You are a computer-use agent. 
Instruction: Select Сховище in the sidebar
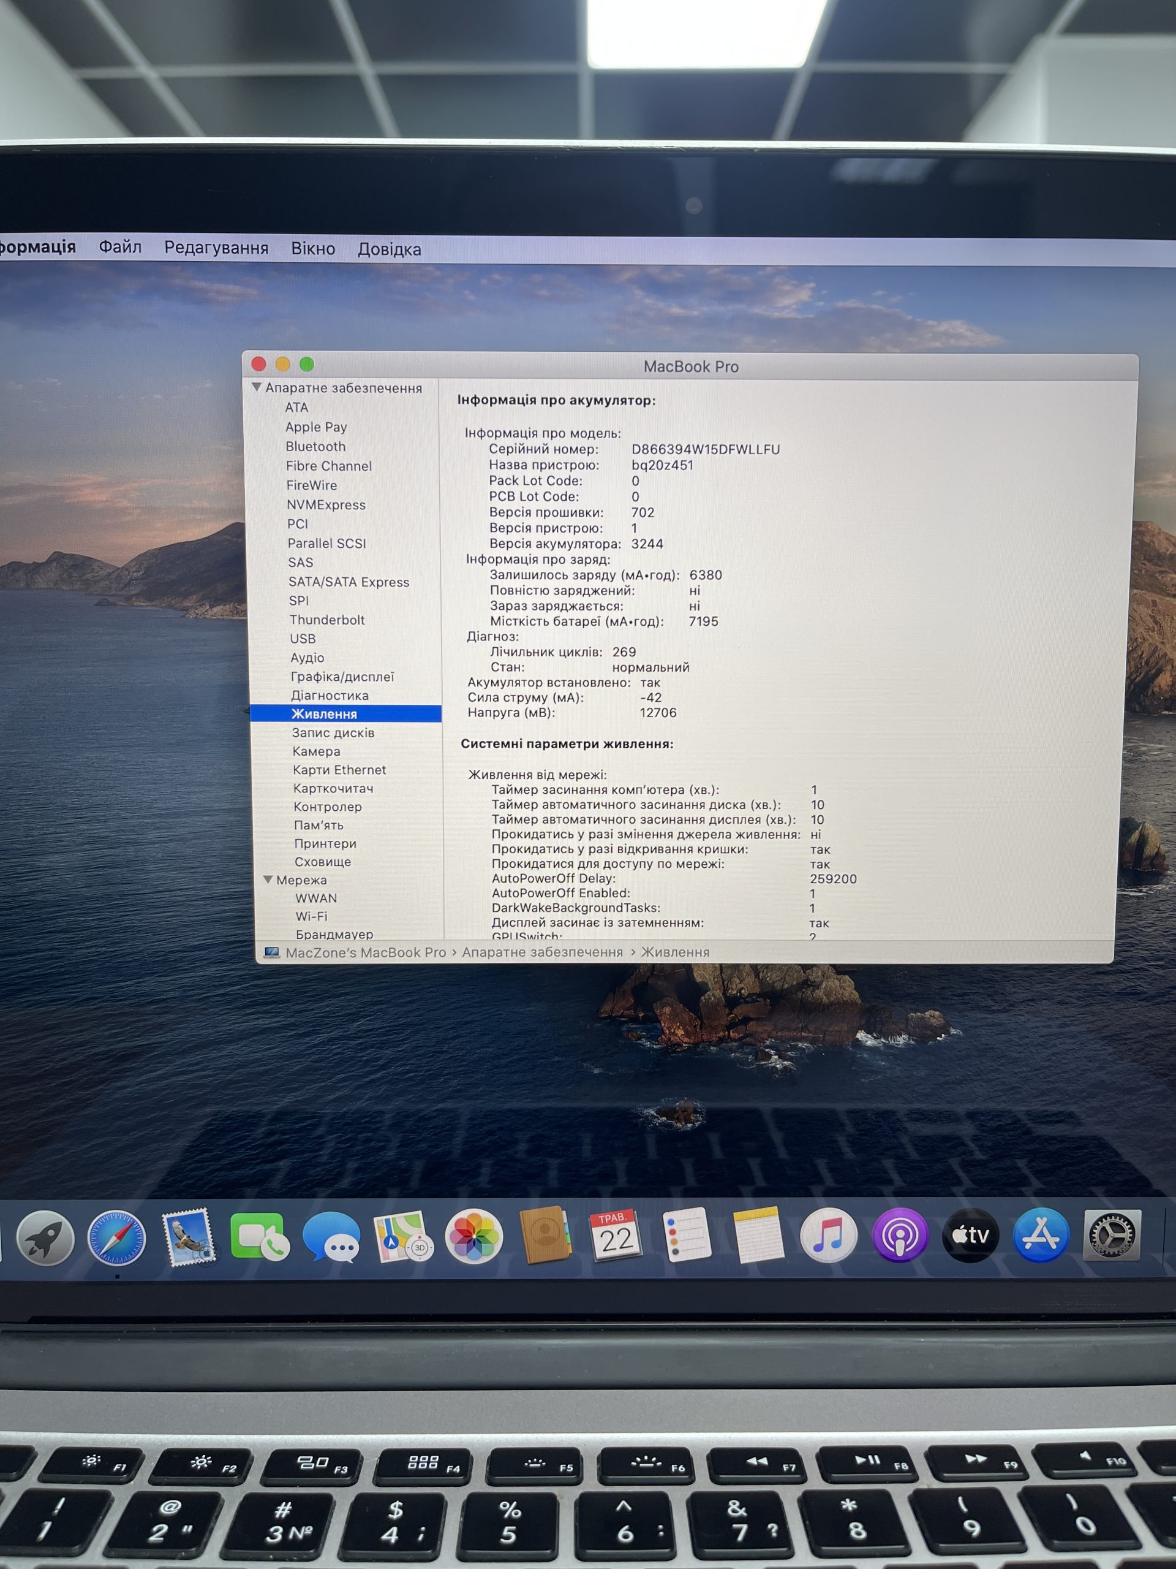[x=323, y=862]
